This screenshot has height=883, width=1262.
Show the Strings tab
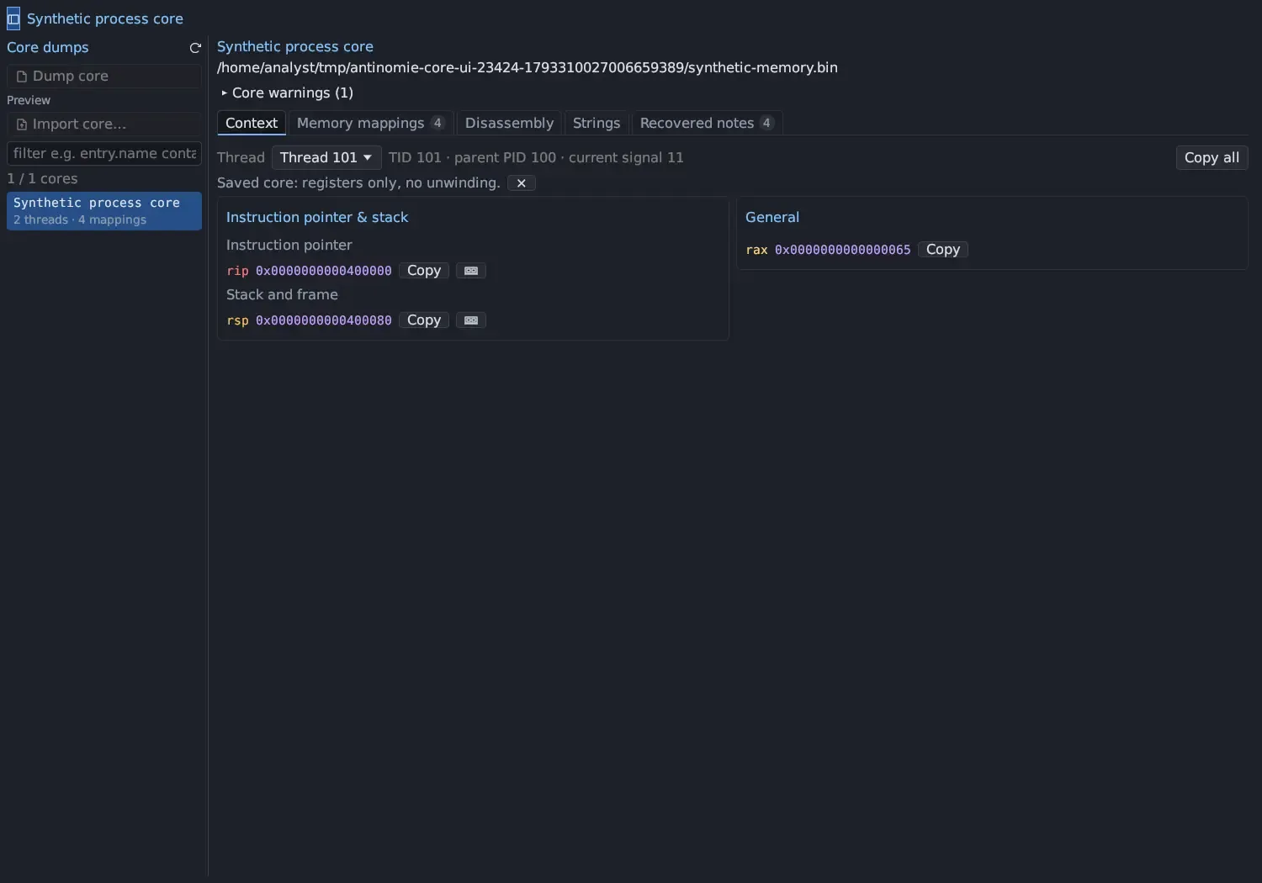tap(597, 123)
